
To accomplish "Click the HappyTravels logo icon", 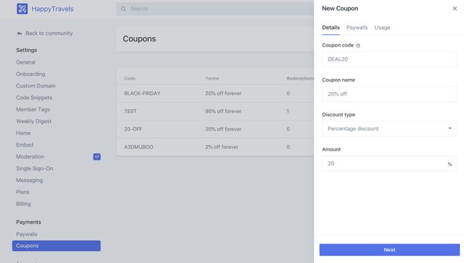I will pos(22,9).
